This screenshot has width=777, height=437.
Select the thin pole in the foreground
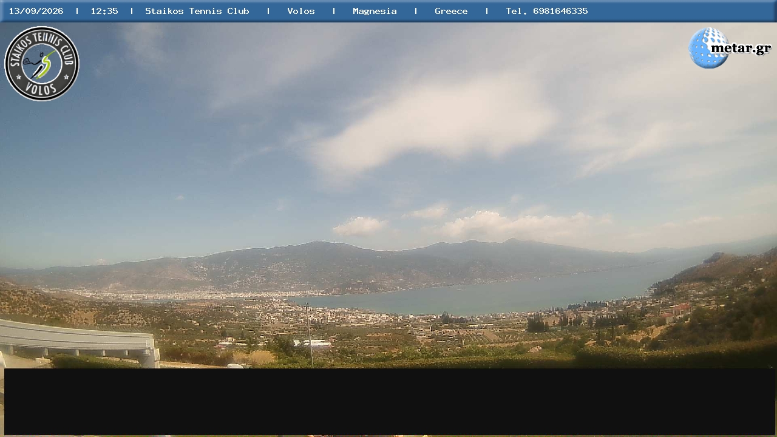tap(310, 335)
